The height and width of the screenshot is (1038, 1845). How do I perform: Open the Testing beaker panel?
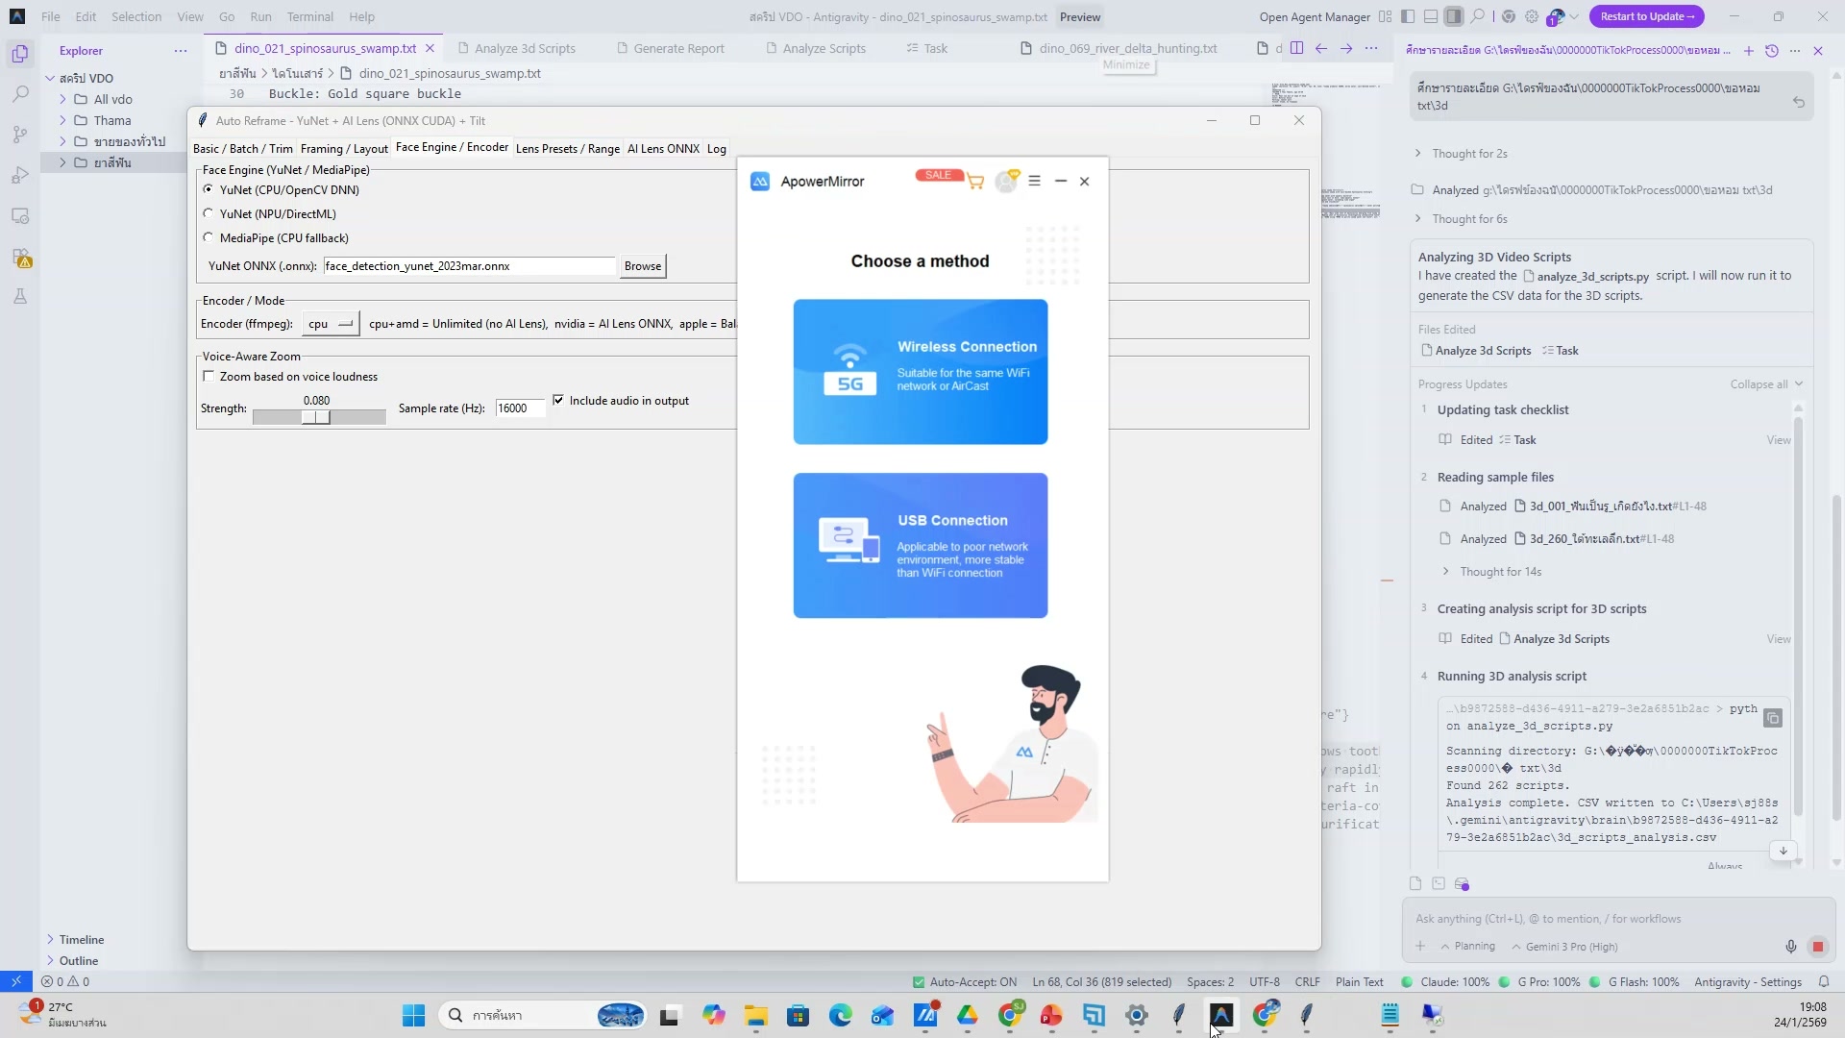(x=19, y=296)
